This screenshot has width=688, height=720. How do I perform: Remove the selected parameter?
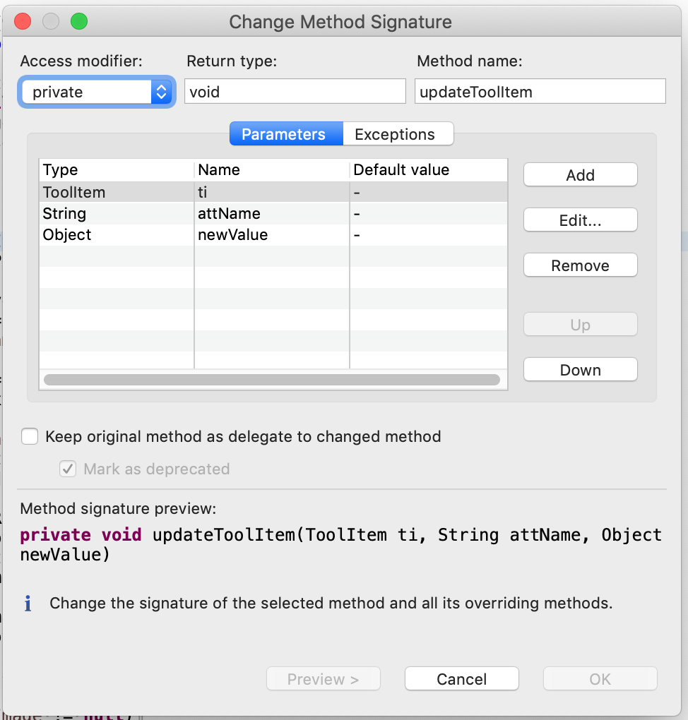coord(581,265)
